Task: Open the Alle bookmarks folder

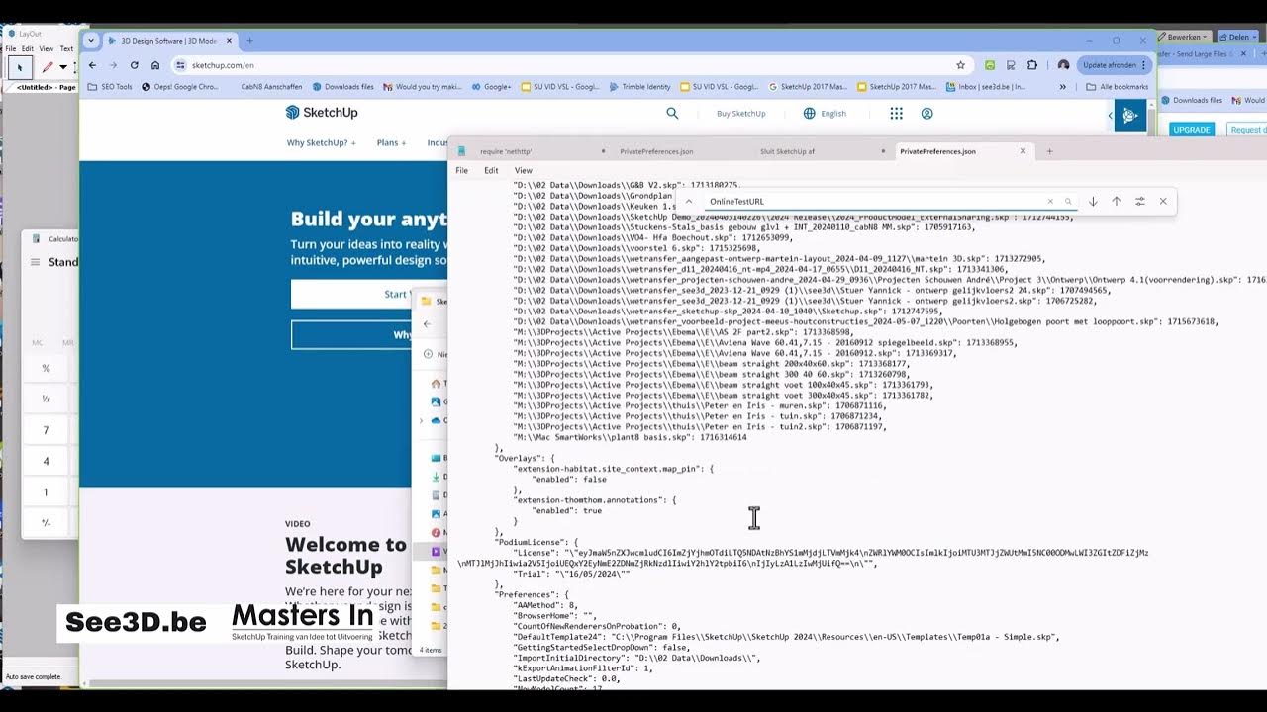Action: [1117, 87]
